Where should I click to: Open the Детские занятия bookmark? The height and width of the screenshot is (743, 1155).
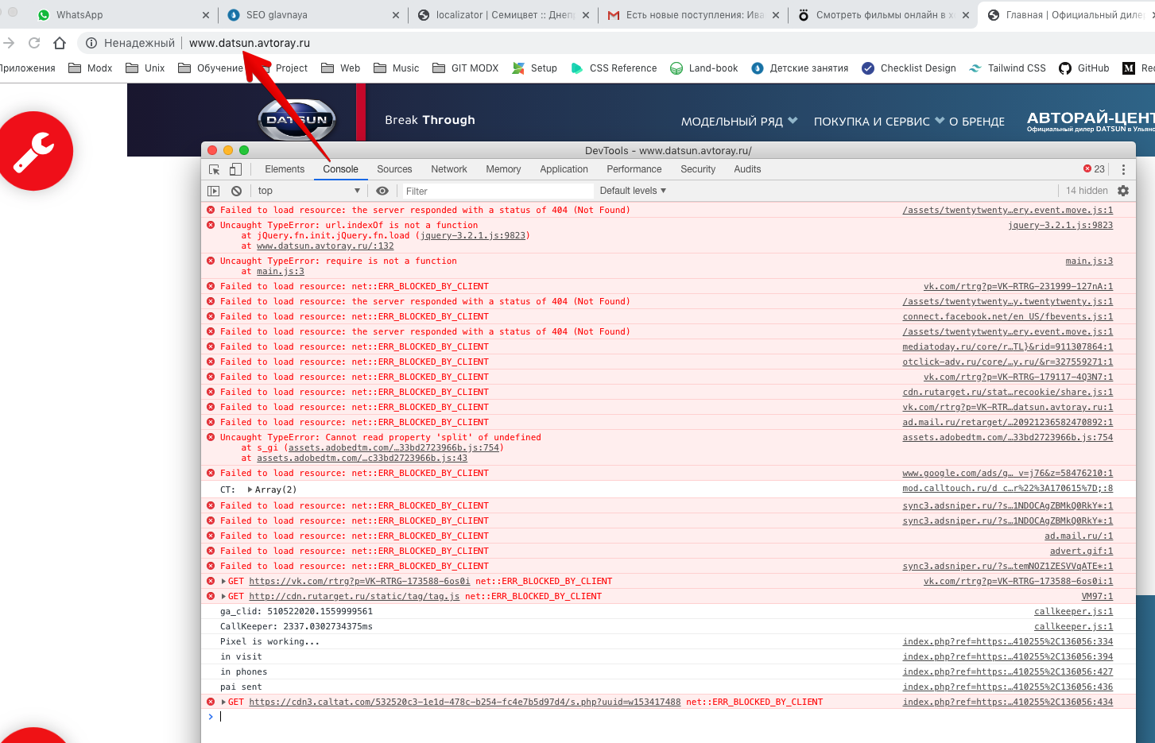tap(800, 68)
